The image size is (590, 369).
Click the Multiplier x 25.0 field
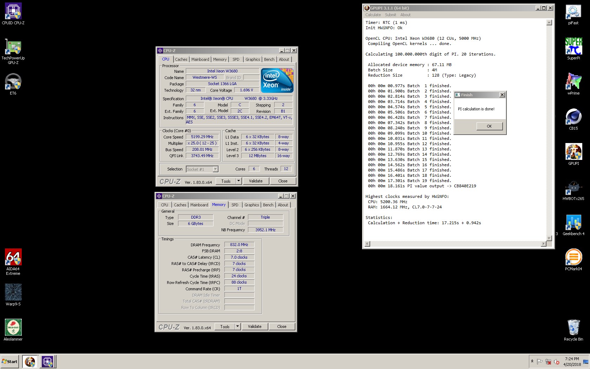tap(202, 143)
